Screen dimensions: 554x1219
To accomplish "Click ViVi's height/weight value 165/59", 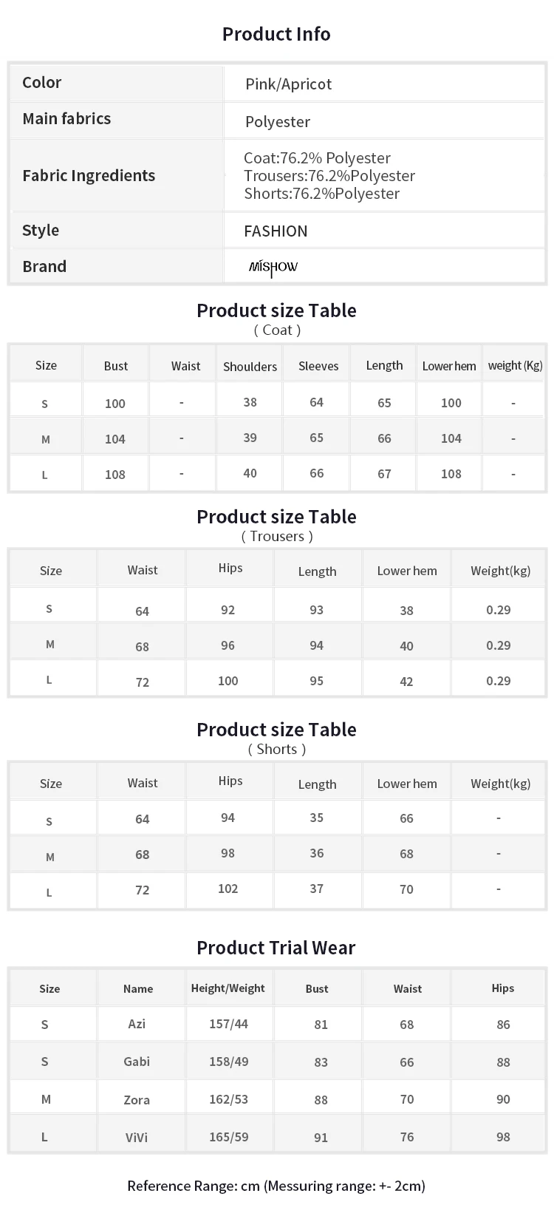I will coord(229,1137).
